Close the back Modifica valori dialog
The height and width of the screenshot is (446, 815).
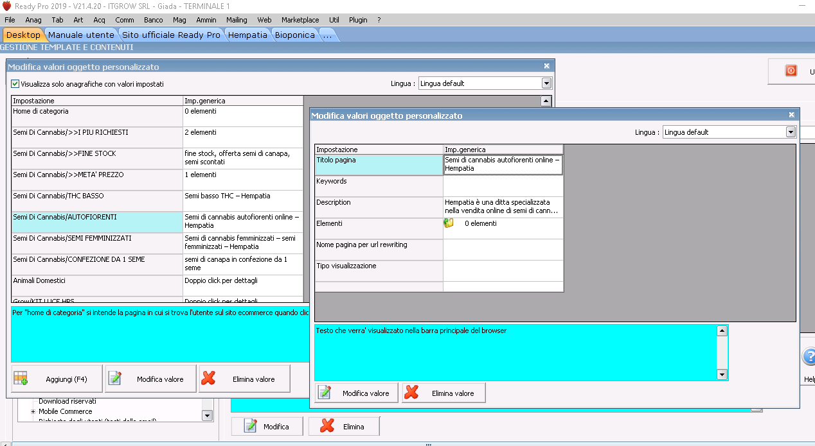click(547, 66)
